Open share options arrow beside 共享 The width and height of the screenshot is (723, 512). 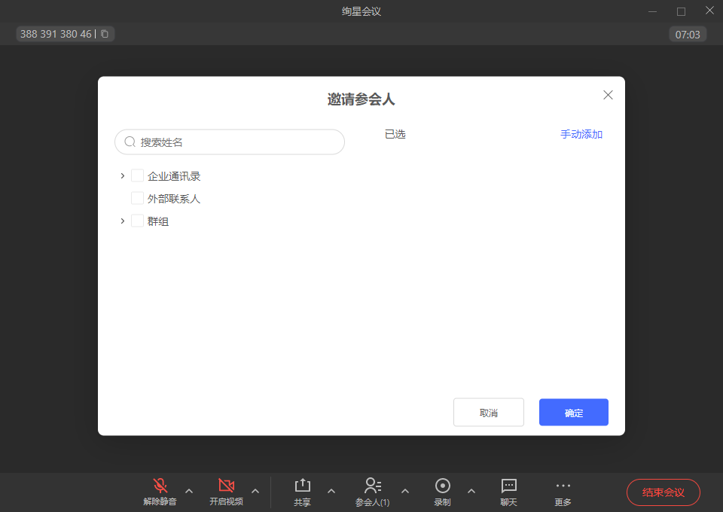coord(331,491)
